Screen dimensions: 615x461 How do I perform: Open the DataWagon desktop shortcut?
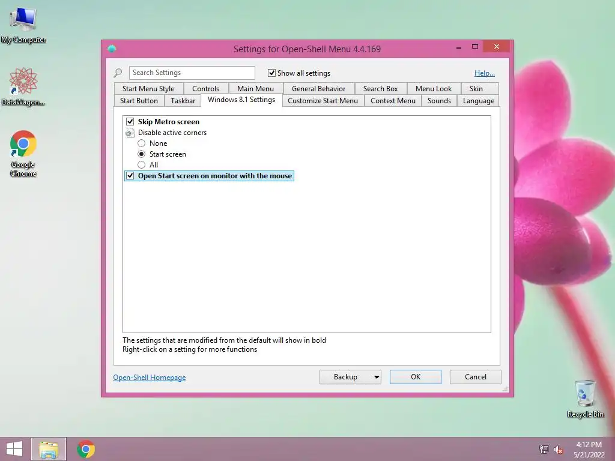tap(23, 86)
